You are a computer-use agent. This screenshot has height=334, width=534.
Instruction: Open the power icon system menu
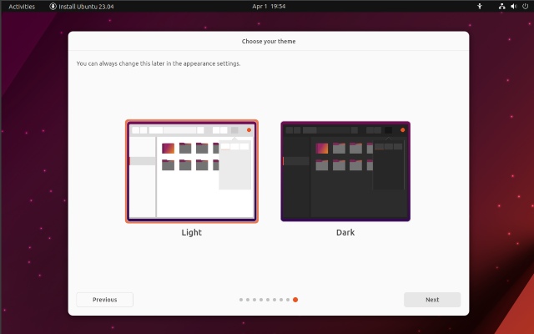click(x=525, y=6)
